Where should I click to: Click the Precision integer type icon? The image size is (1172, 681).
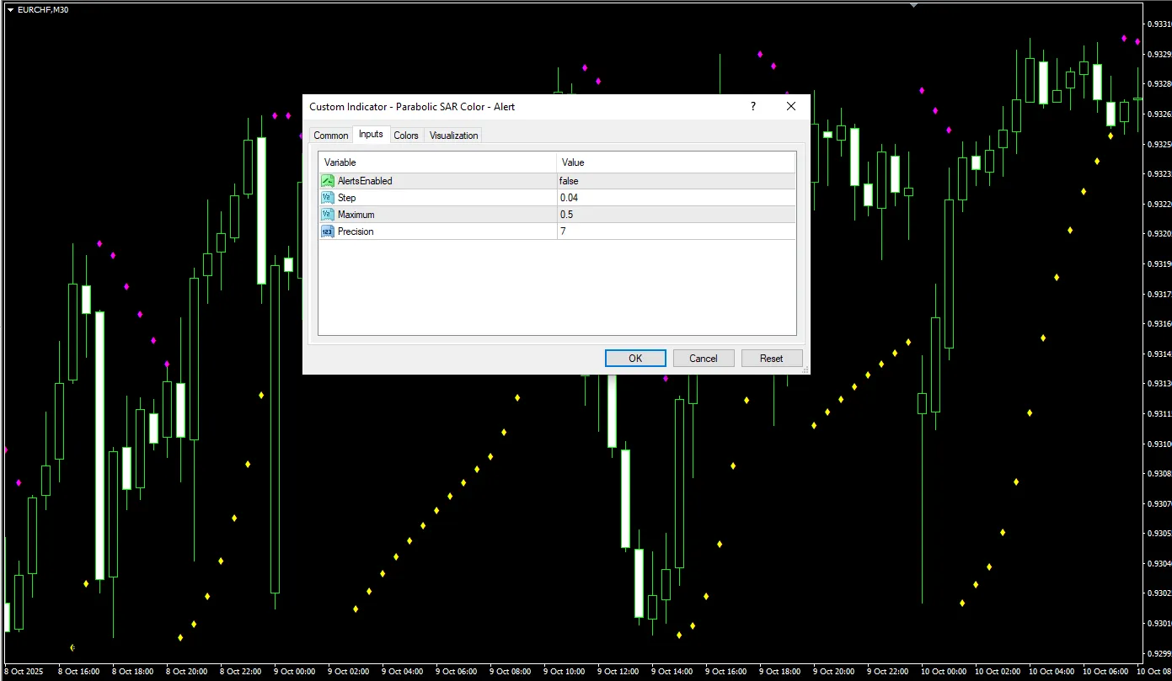(328, 231)
